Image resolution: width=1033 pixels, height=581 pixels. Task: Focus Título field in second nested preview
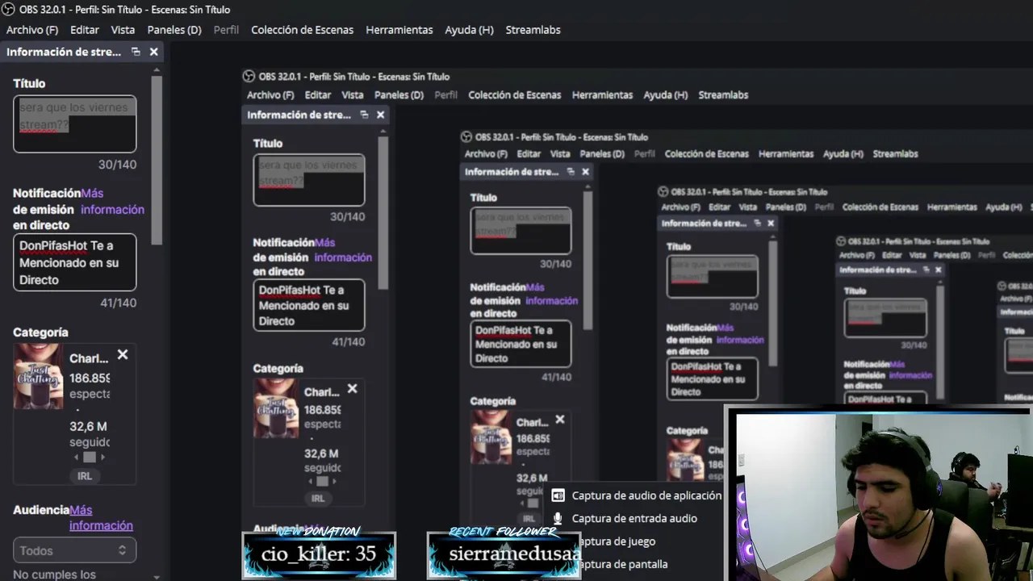point(521,231)
